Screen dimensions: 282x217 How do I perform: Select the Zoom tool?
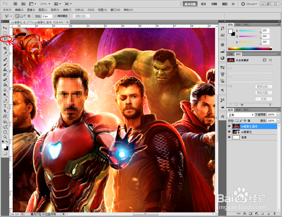tap(5, 137)
